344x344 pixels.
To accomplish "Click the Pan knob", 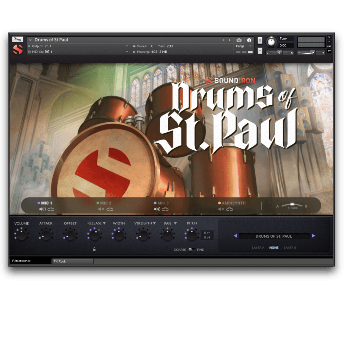I will [x=168, y=235].
